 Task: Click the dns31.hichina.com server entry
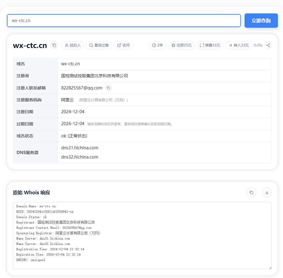80,148
